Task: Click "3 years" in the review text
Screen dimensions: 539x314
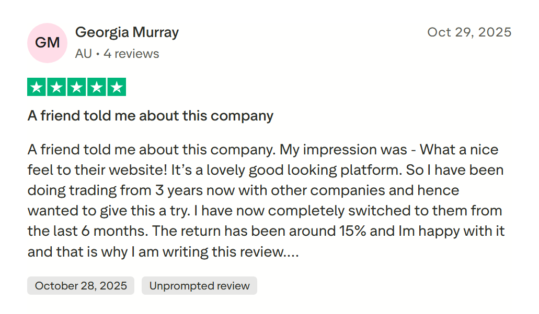Action: click(178, 190)
